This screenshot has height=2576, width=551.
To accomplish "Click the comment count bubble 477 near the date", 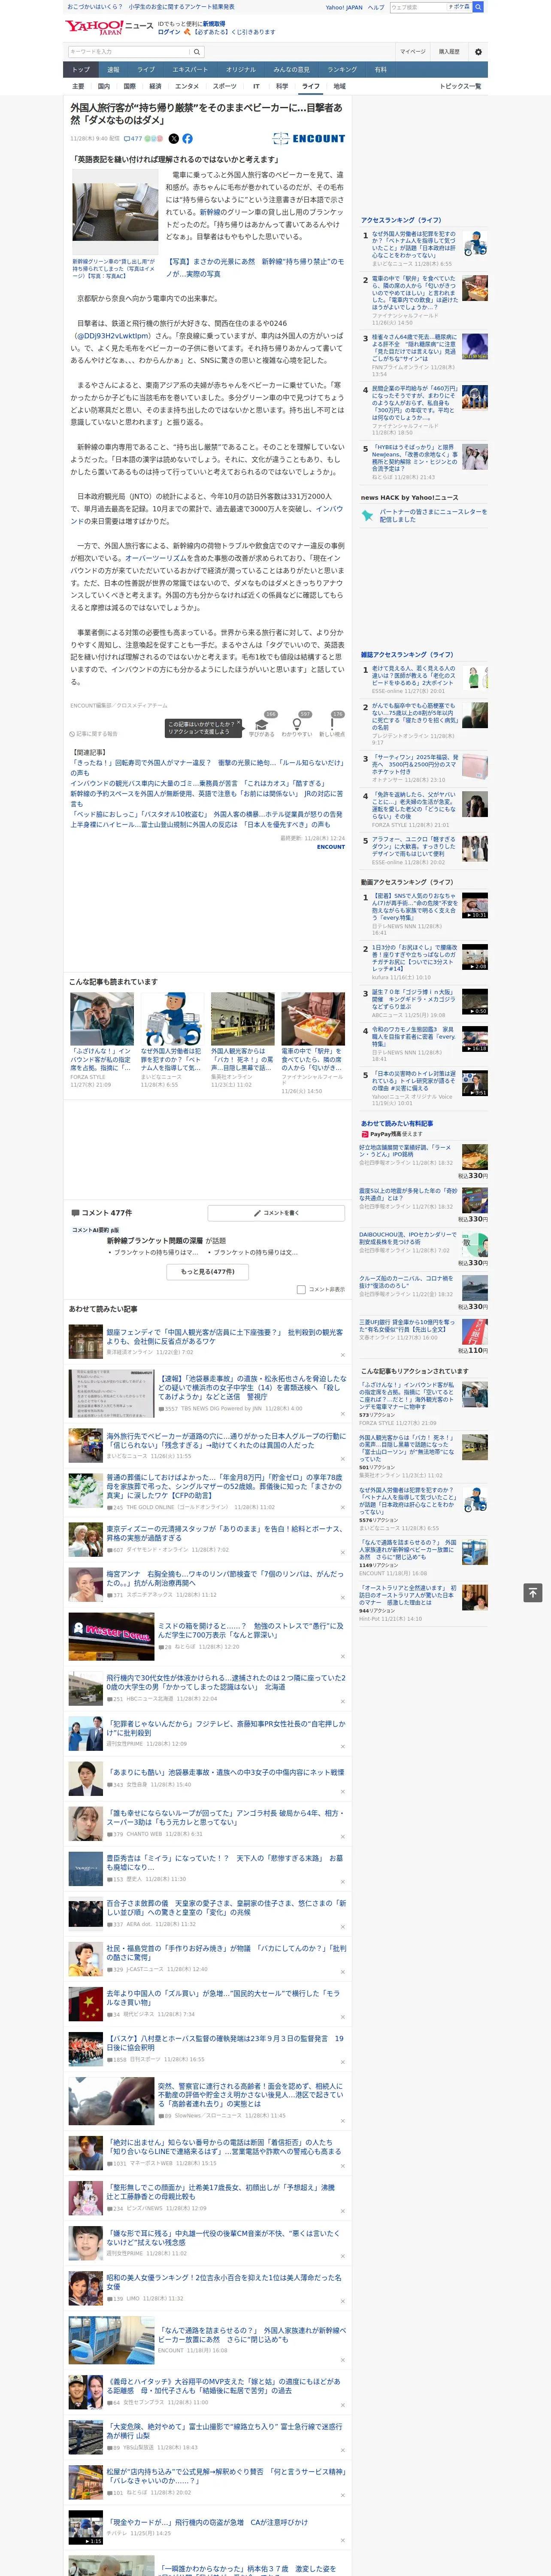I will (x=134, y=139).
